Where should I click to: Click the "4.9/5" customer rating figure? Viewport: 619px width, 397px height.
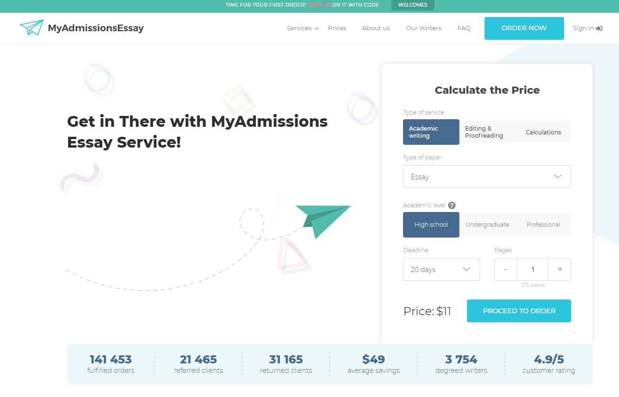pos(549,359)
